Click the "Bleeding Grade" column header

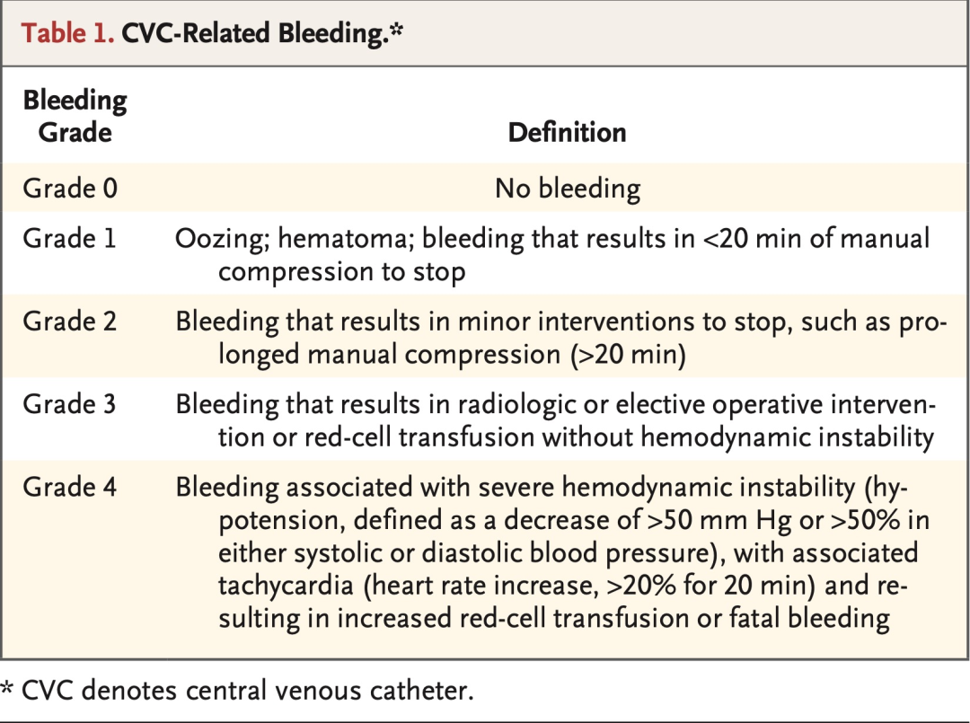click(75, 117)
